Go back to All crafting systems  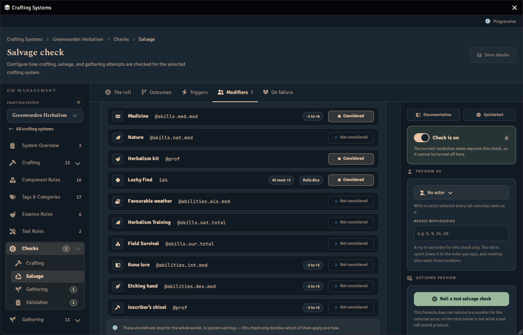coord(31,129)
